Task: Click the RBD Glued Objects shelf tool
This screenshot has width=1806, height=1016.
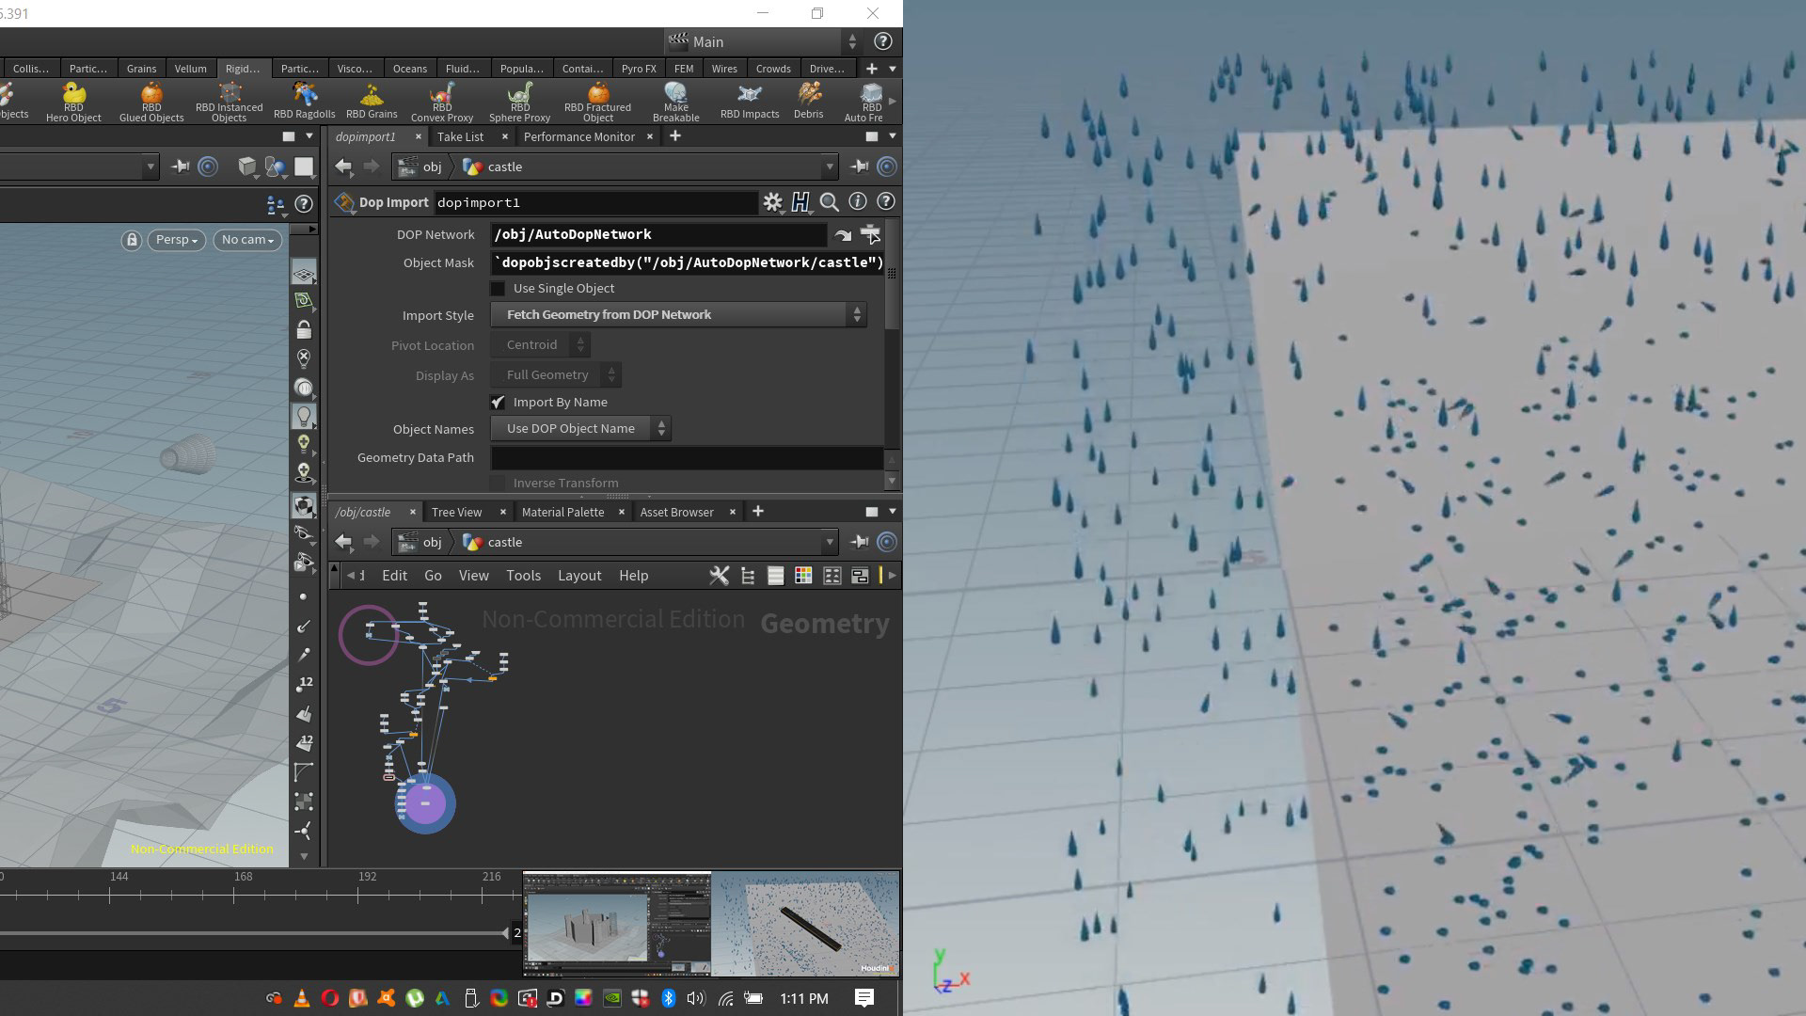Action: coord(151,101)
